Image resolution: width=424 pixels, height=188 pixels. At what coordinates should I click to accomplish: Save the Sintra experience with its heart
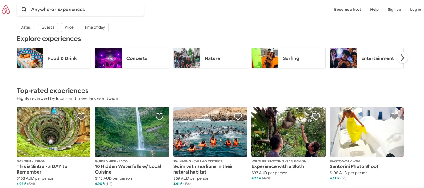pyautogui.click(x=81, y=116)
